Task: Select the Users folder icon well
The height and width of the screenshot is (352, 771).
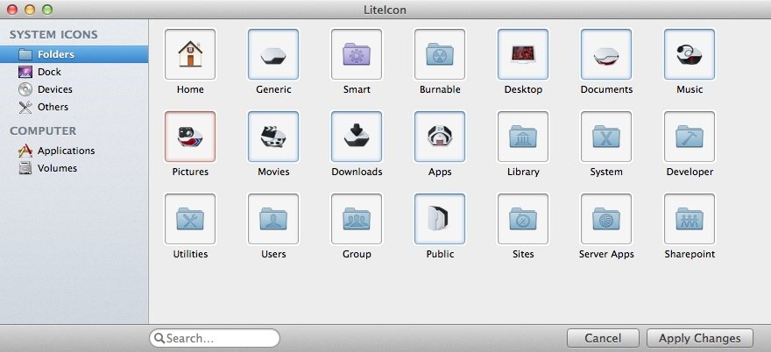Action: (272, 219)
